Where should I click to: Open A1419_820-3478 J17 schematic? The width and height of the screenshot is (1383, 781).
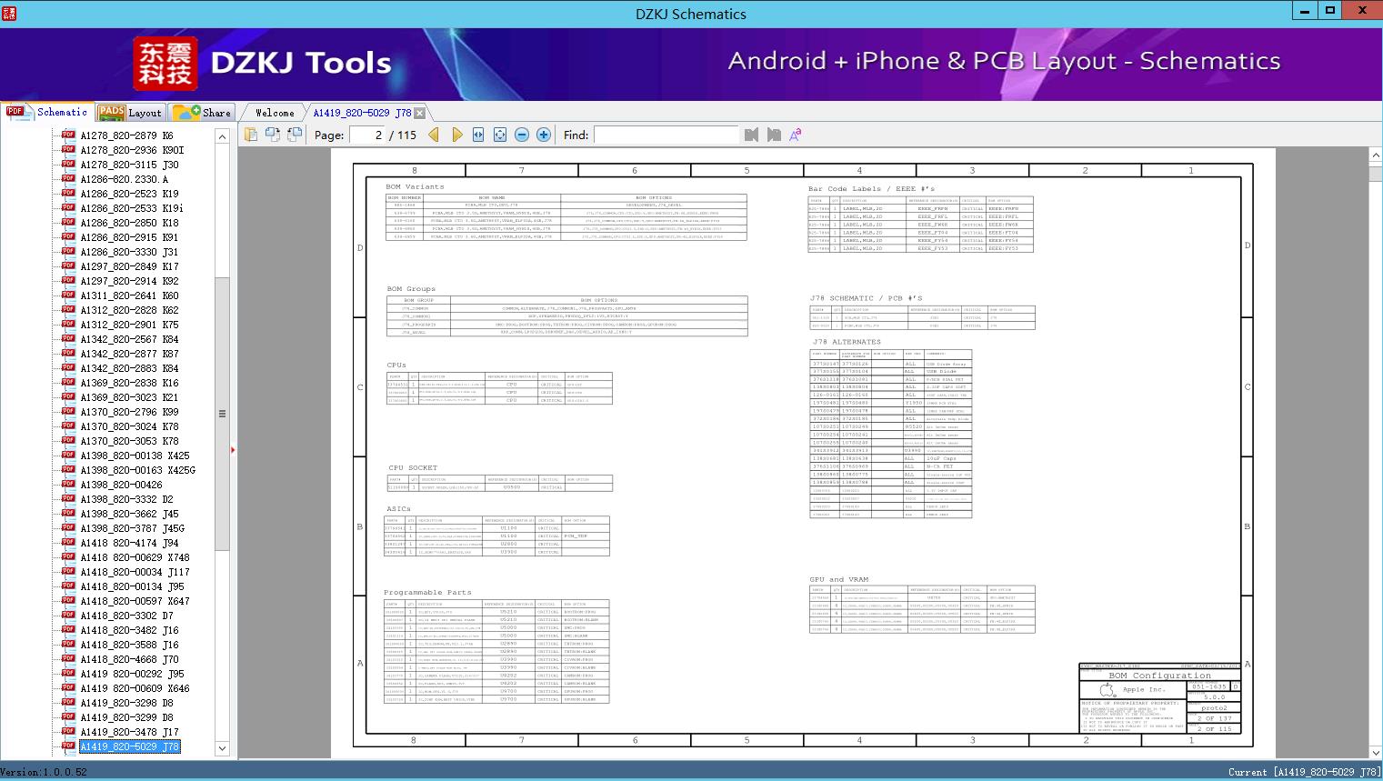129,732
